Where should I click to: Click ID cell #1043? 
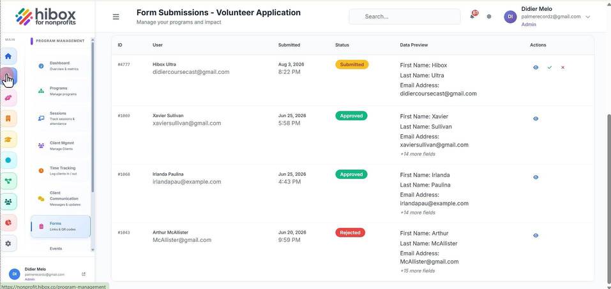[x=124, y=233]
